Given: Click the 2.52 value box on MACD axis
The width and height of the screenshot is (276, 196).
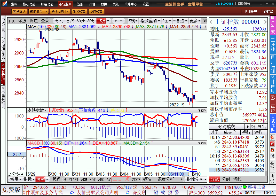Looking at the screenshot, I should pyautogui.click(x=17, y=154).
